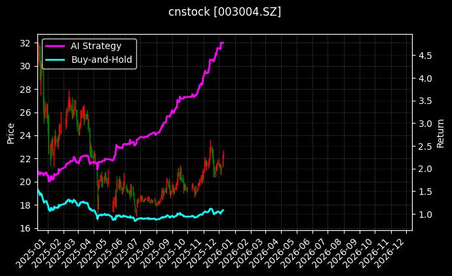Click the 22 price tick label
Screen dimensions: 452x276
pos(25,159)
